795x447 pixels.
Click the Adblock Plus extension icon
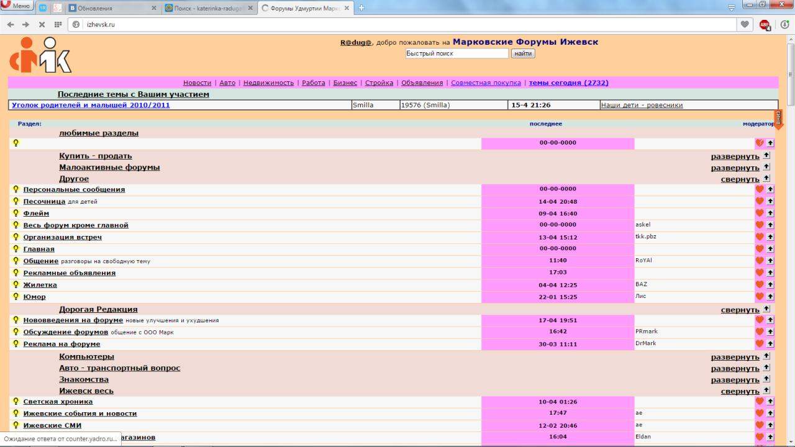point(765,25)
